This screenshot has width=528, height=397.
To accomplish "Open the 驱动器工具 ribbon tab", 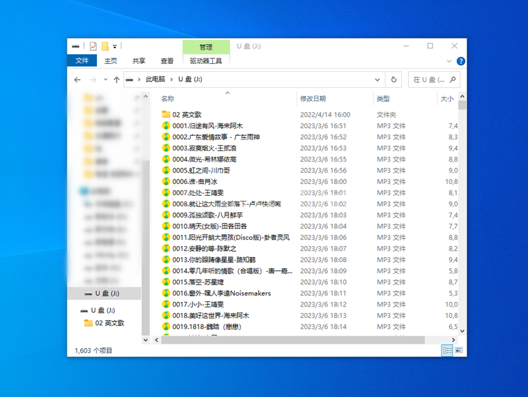I will (x=206, y=61).
